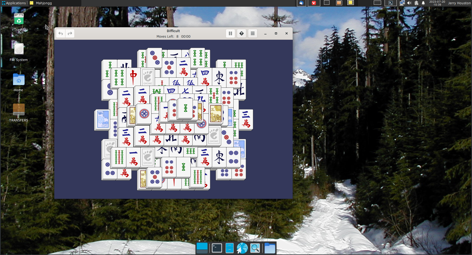The image size is (472, 255).
Task: Open the volume control in tray
Action: click(409, 3)
